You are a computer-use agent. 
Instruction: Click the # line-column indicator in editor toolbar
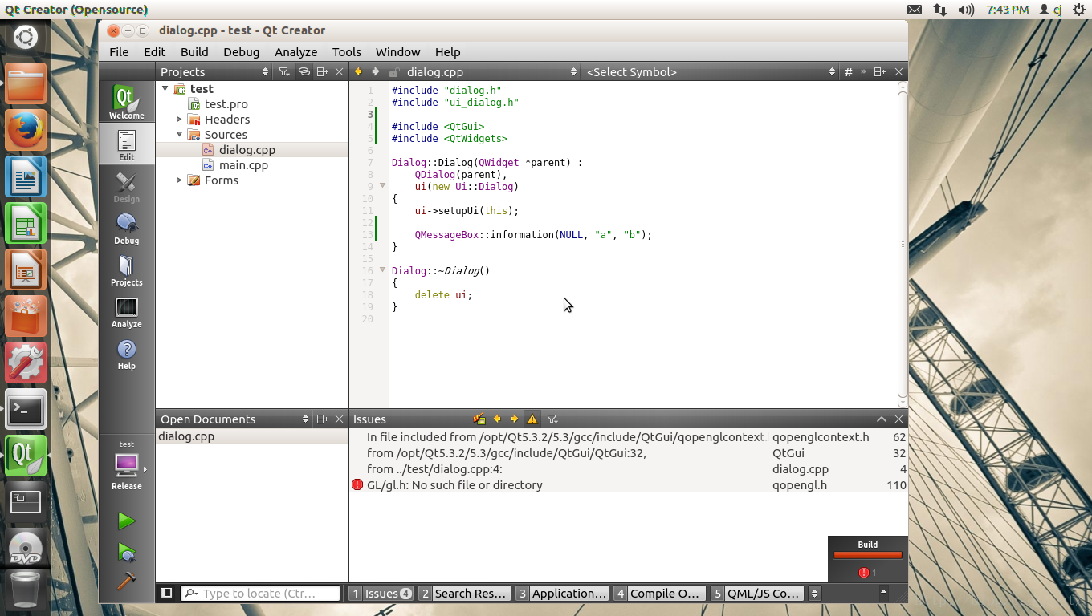click(848, 72)
